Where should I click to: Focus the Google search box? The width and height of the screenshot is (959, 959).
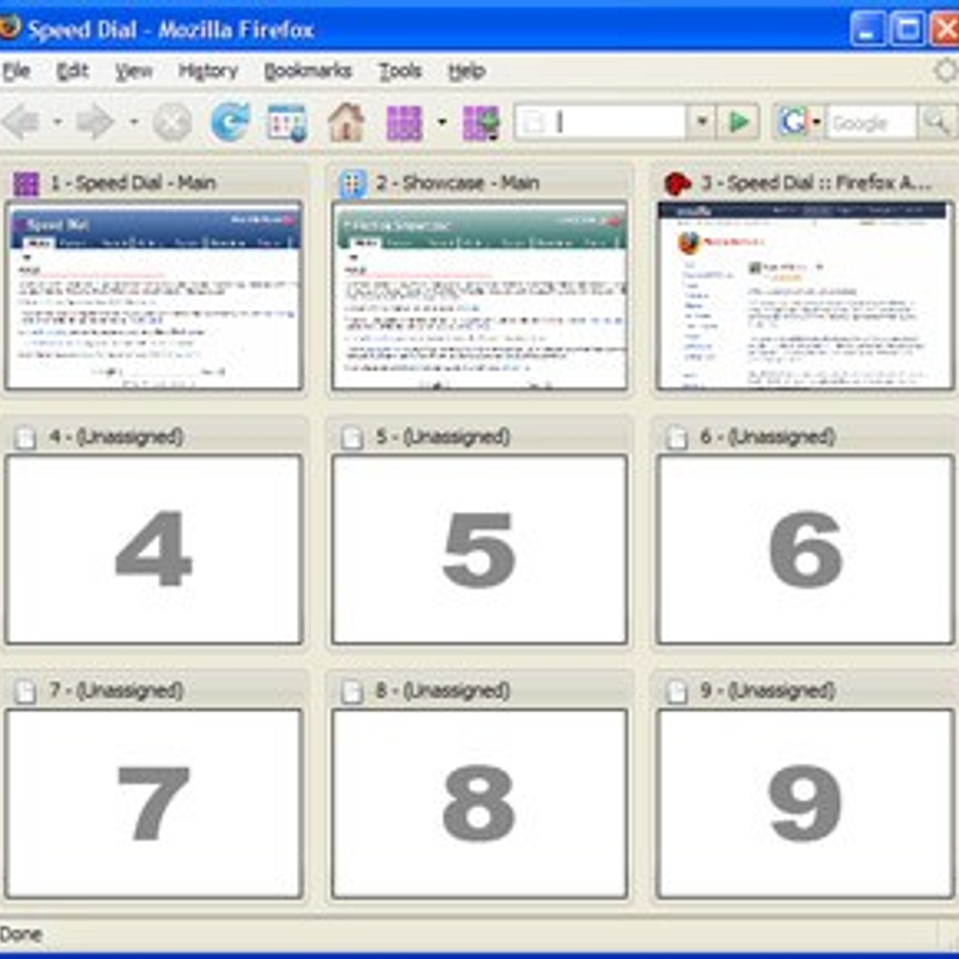tap(871, 122)
